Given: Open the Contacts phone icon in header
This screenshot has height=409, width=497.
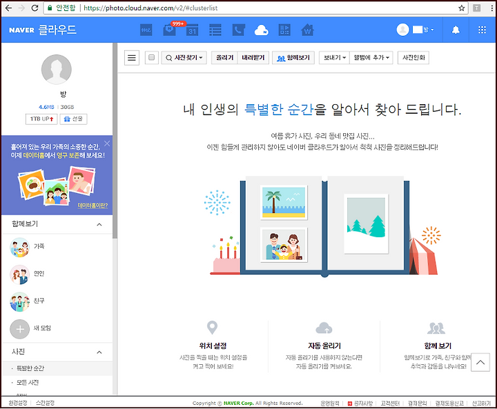Looking at the screenshot, I should point(239,30).
